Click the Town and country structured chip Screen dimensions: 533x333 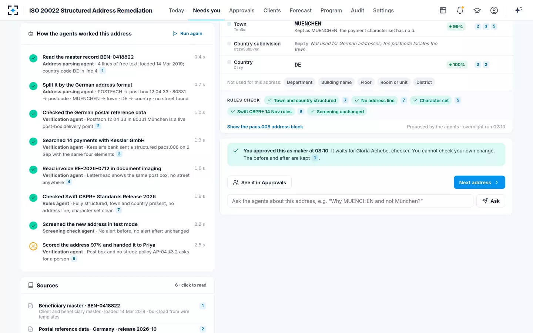click(x=302, y=100)
